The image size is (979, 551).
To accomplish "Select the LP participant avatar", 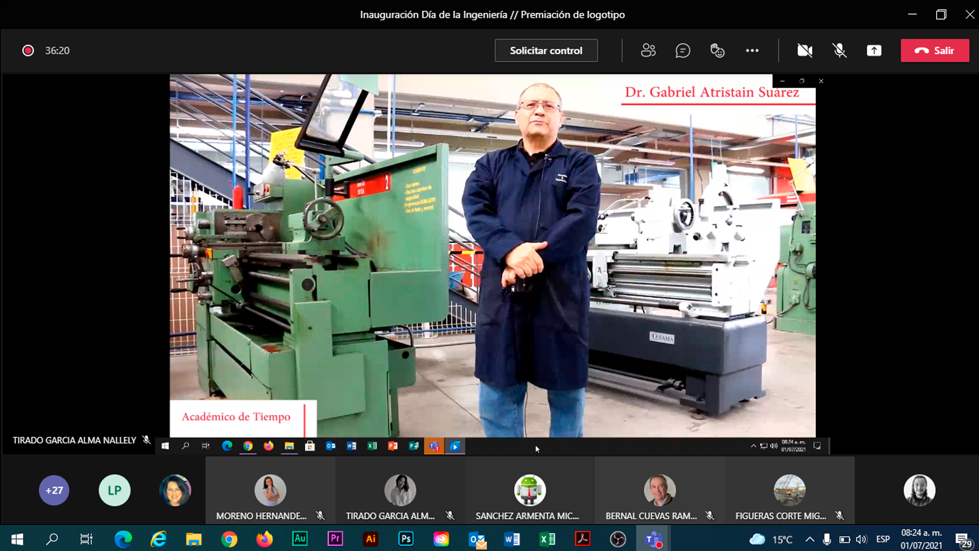I will coord(114,490).
